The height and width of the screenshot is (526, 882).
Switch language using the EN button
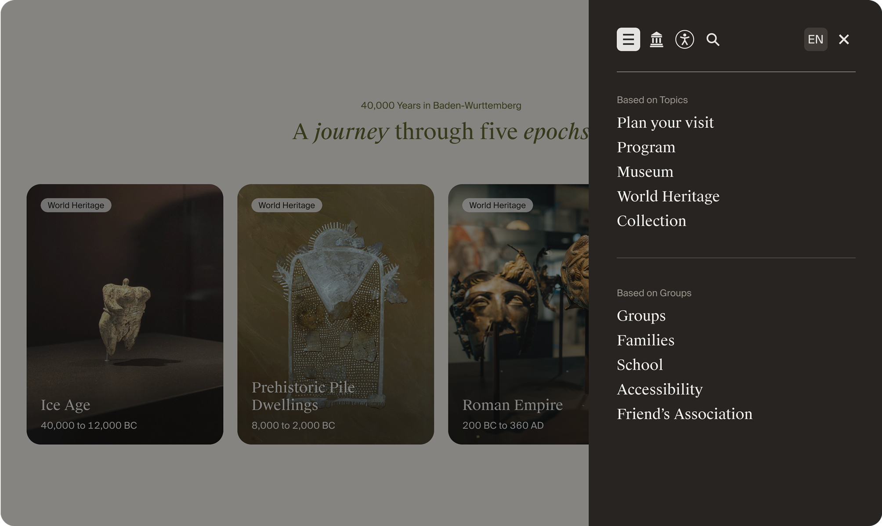815,40
